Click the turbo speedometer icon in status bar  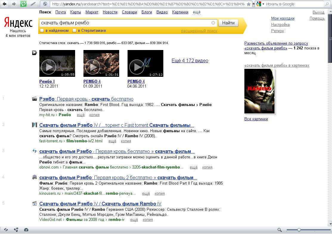click(x=26, y=230)
